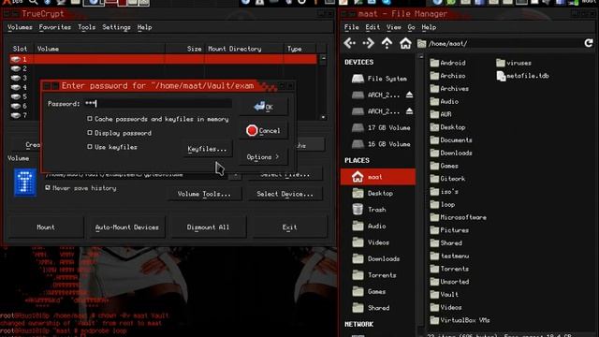Screen dimensions: 599x337
Task: Open Keyfiles... dialog
Action: pos(207,149)
